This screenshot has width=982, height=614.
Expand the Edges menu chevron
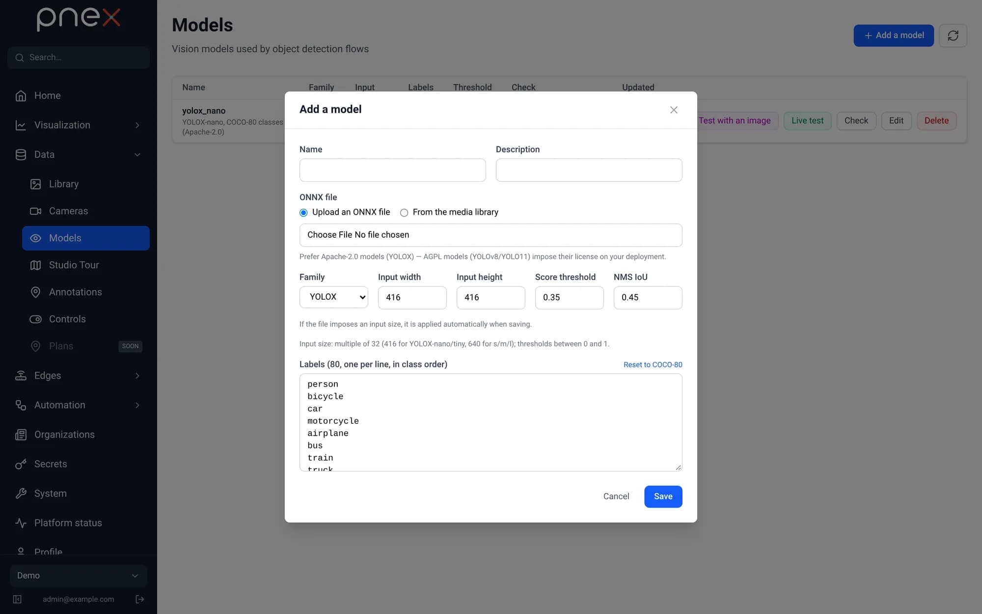[137, 376]
